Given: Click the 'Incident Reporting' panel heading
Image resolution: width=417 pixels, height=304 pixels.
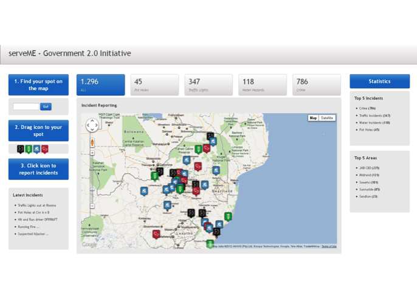Looking at the screenshot, I should tap(99, 105).
